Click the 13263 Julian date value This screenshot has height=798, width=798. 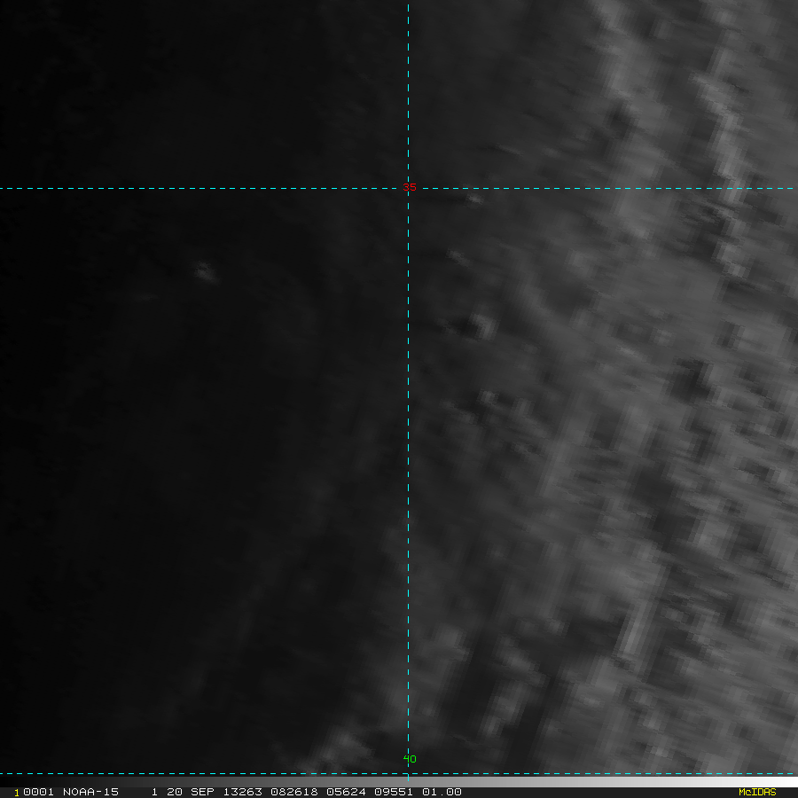point(242,792)
